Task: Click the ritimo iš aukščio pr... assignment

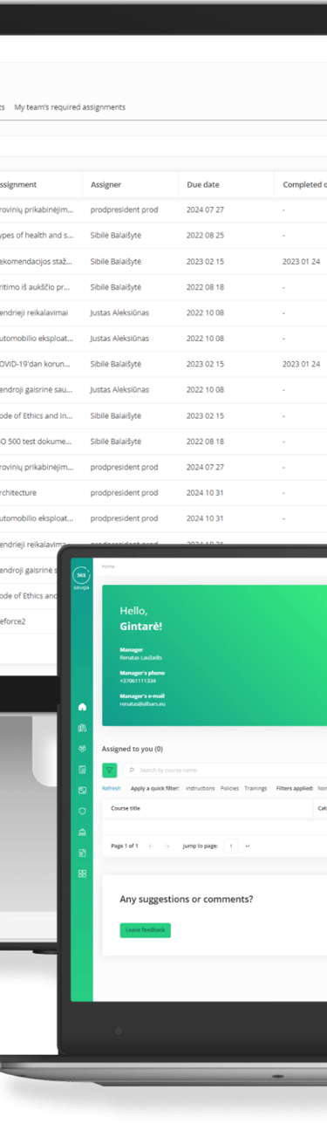Action: click(x=35, y=287)
